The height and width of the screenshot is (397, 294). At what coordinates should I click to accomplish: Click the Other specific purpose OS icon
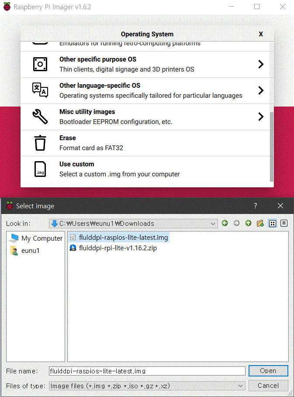click(x=40, y=64)
